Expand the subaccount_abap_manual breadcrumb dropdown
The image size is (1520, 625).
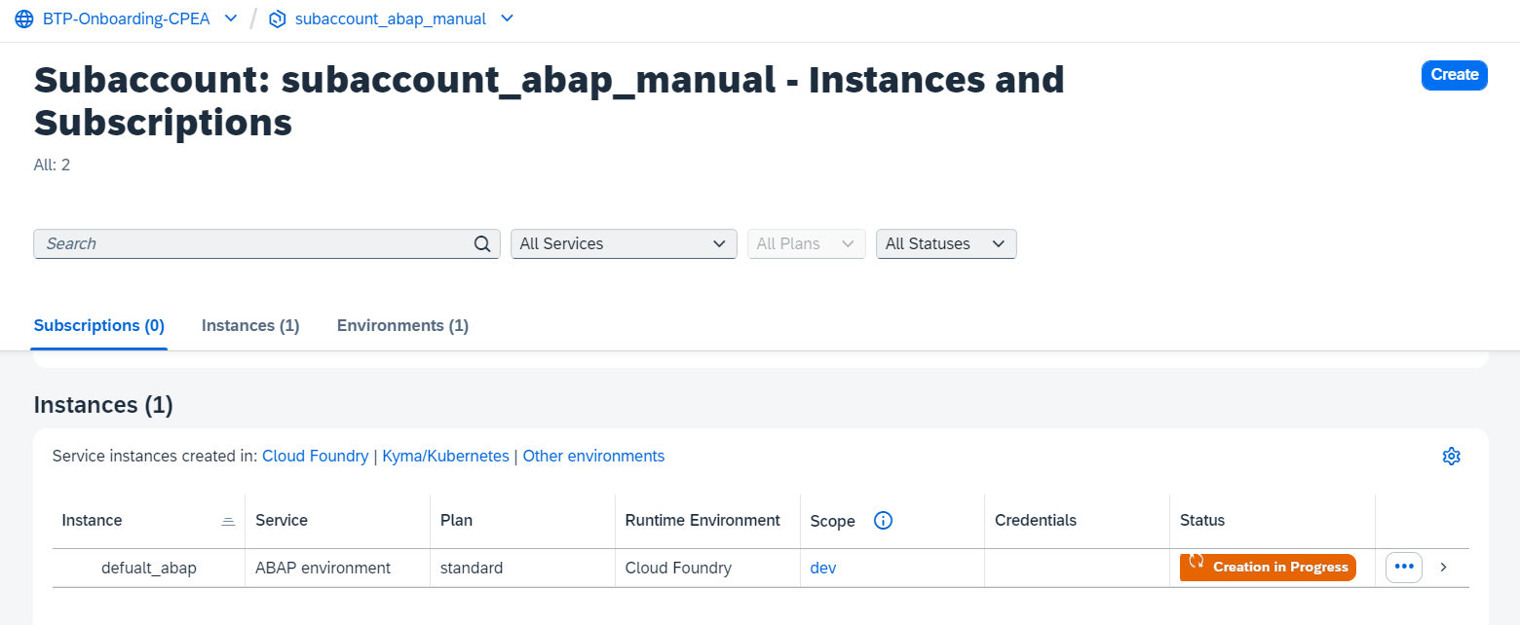pos(507,18)
